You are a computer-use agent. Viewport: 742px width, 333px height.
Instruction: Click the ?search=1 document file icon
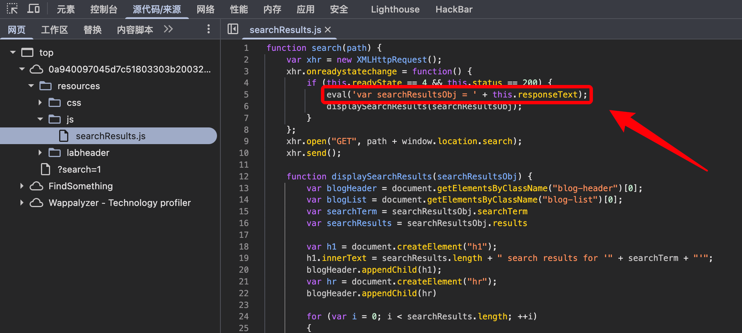pos(46,169)
